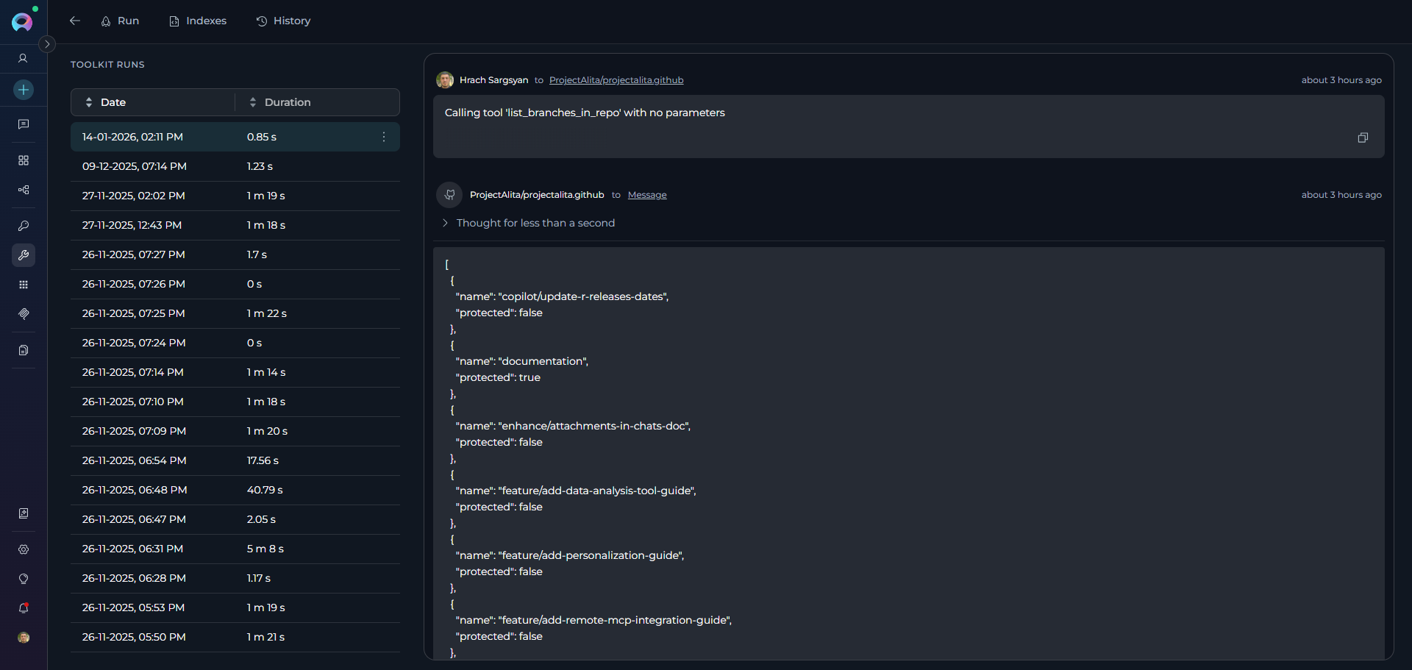Viewport: 1412px width, 670px height.
Task: Open the three-dot menu for selected run
Action: pyautogui.click(x=384, y=137)
